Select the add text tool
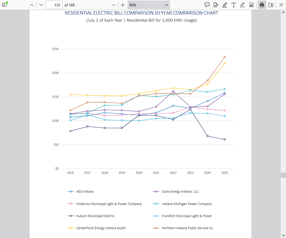The height and width of the screenshot is (238, 286). [234, 5]
